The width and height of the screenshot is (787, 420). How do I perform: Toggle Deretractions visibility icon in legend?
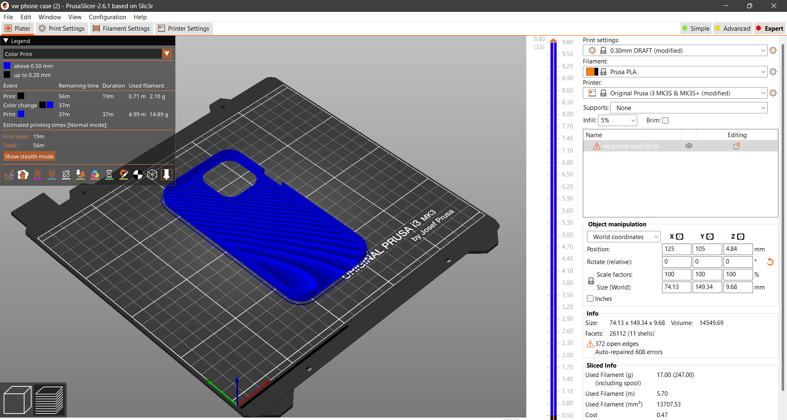point(52,175)
